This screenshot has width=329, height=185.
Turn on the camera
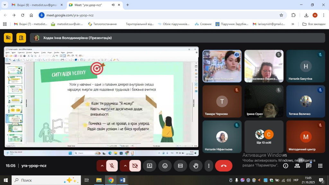point(135,166)
